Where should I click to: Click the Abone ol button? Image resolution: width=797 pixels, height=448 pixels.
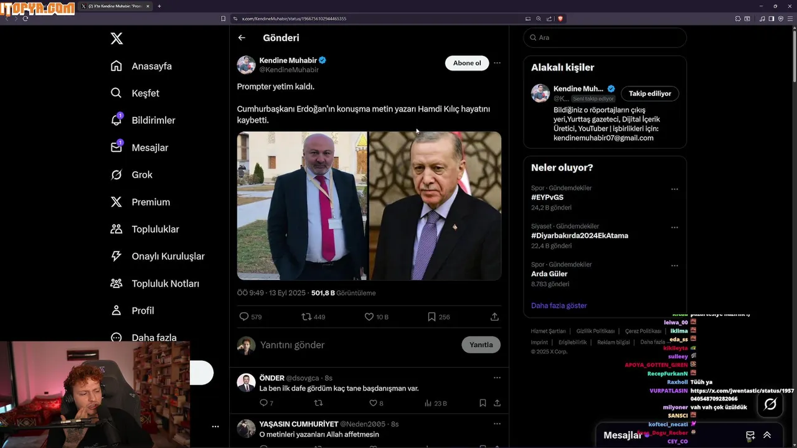click(x=467, y=63)
